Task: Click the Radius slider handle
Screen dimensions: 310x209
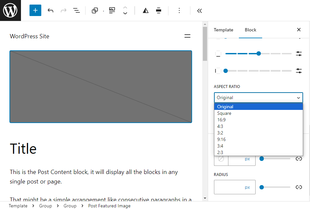Action: click(262, 187)
